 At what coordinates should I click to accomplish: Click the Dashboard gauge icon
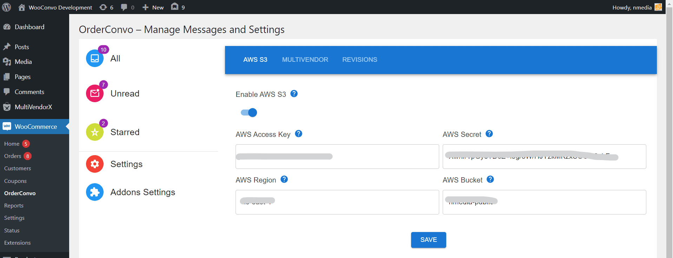pos(7,27)
